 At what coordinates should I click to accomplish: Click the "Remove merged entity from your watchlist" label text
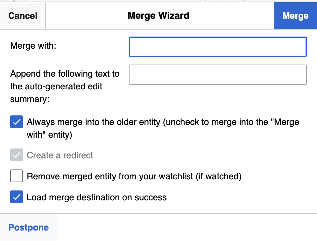[134, 176]
